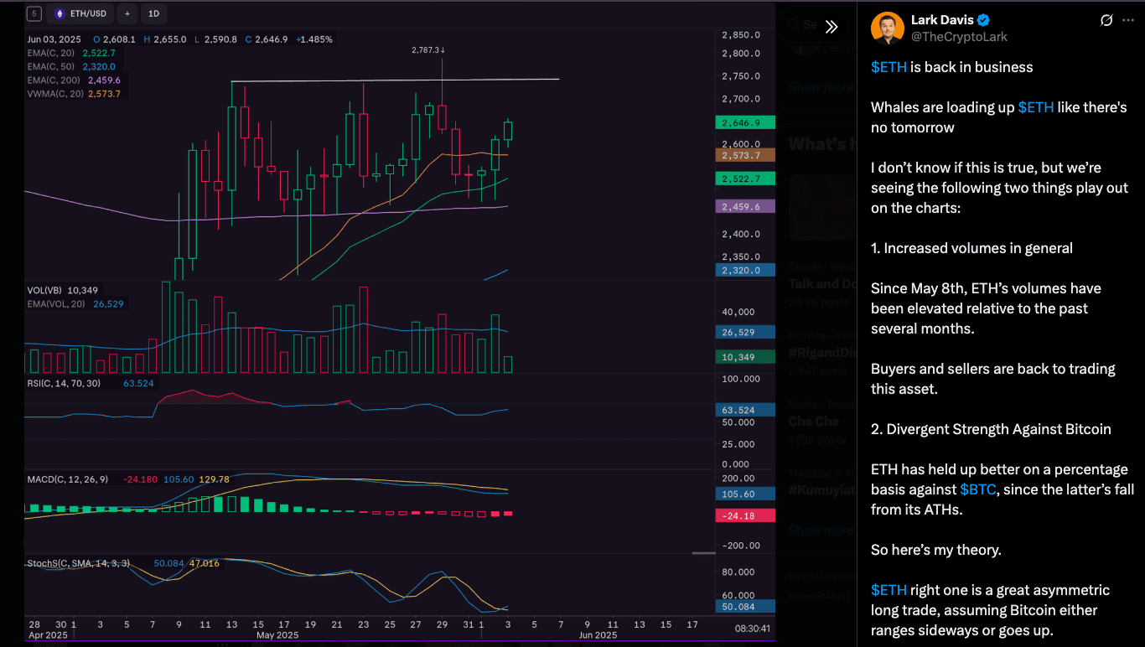Click the chart layout icon labeled 5
The height and width of the screenshot is (647, 1145).
pyautogui.click(x=34, y=14)
